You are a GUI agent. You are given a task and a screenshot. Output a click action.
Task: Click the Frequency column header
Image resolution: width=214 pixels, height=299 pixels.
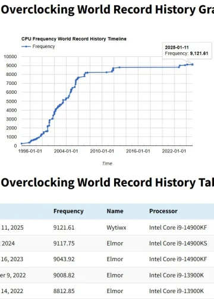[x=68, y=211]
